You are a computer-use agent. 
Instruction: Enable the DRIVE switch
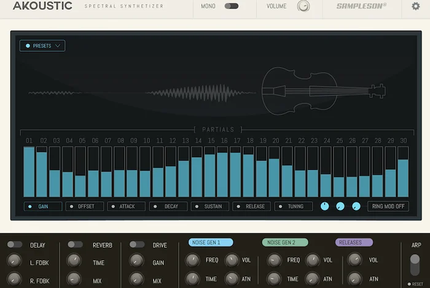pos(137,244)
